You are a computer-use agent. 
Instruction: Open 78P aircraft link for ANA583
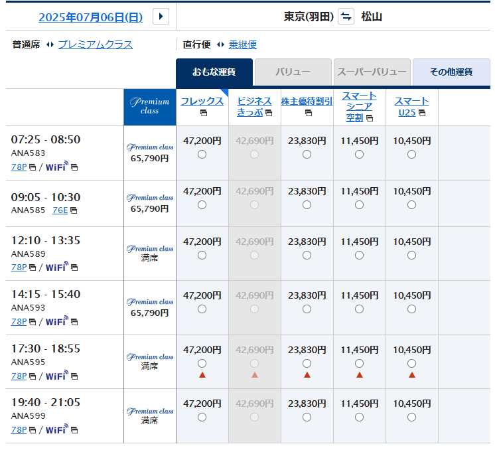(x=19, y=167)
